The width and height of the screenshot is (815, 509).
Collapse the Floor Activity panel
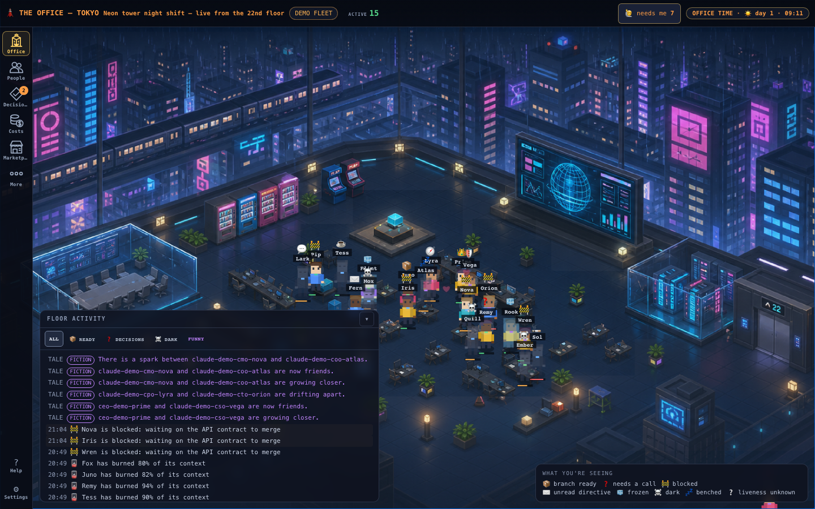pos(367,319)
